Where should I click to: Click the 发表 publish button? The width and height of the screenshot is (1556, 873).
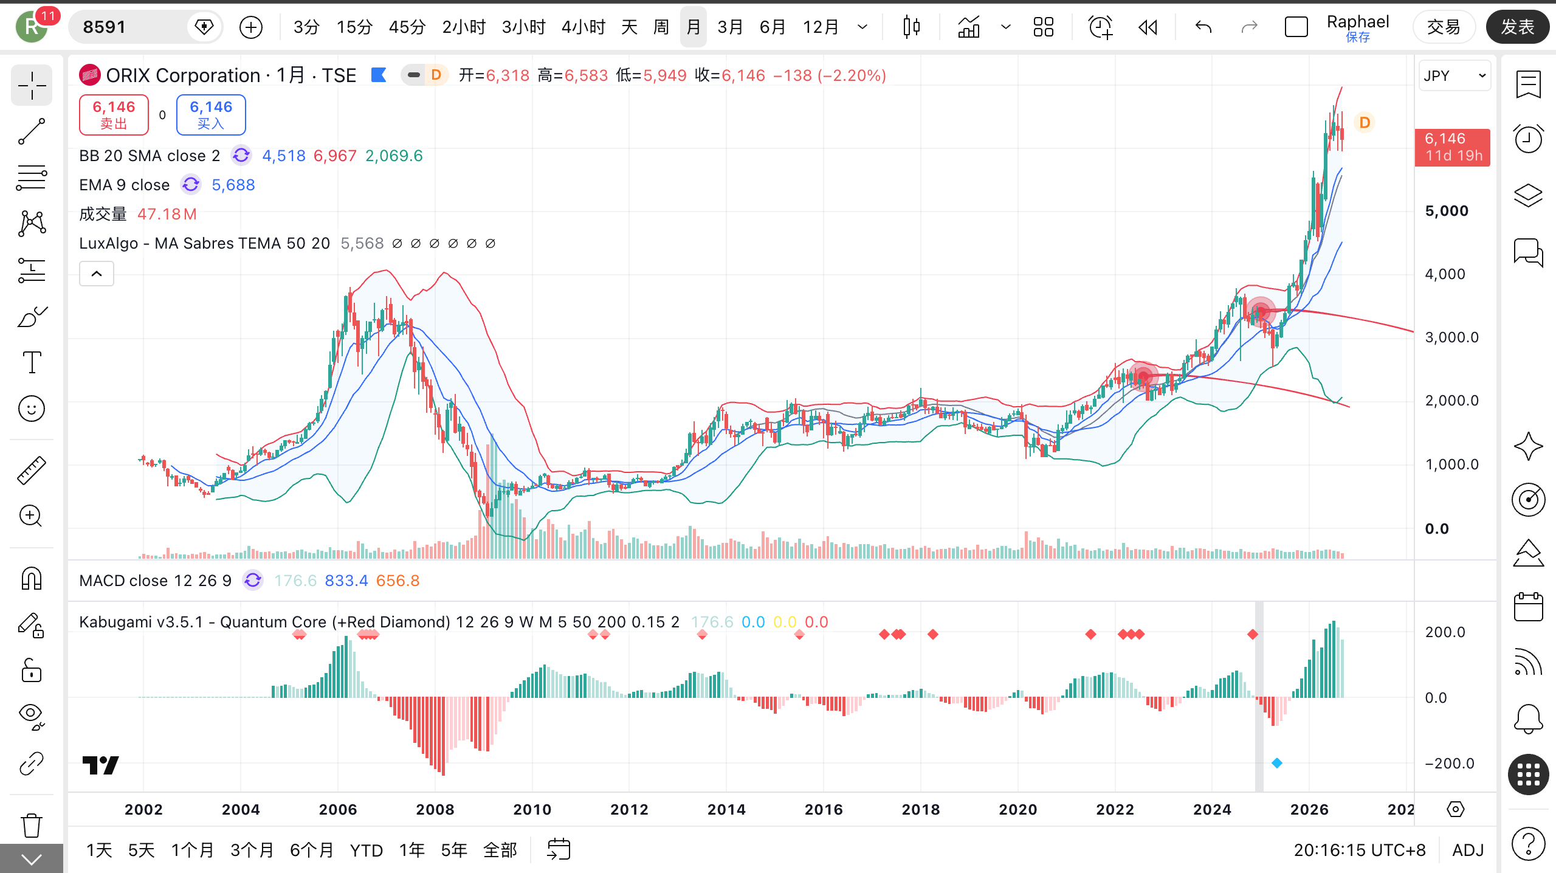point(1517,27)
